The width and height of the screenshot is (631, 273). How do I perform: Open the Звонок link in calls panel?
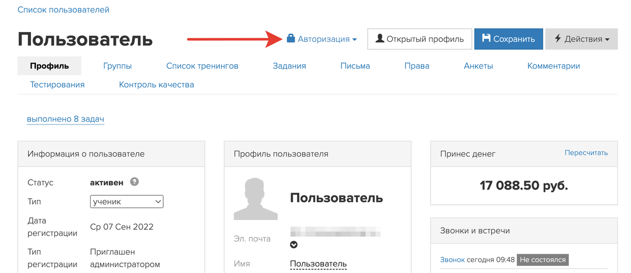452,260
